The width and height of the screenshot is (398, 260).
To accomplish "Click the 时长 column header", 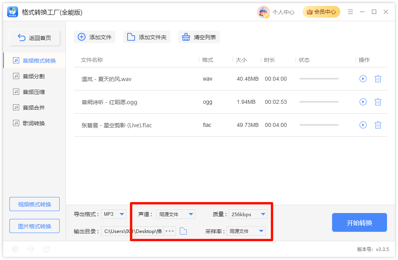I will [x=269, y=60].
